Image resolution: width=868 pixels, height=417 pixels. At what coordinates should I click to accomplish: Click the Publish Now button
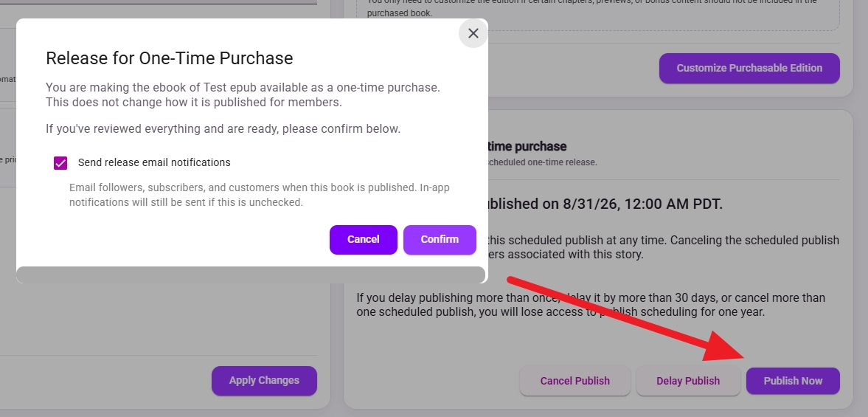tap(793, 381)
